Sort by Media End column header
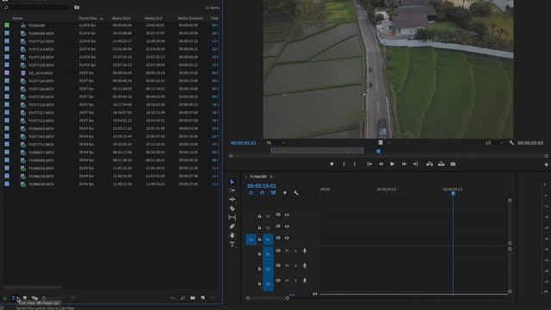 click(153, 18)
